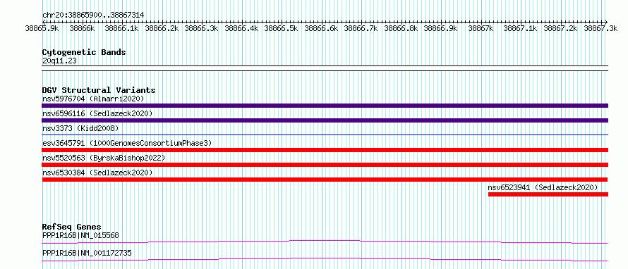Click the 38866.6k ruler tick label
The image size is (628, 269).
pyautogui.click(x=321, y=28)
